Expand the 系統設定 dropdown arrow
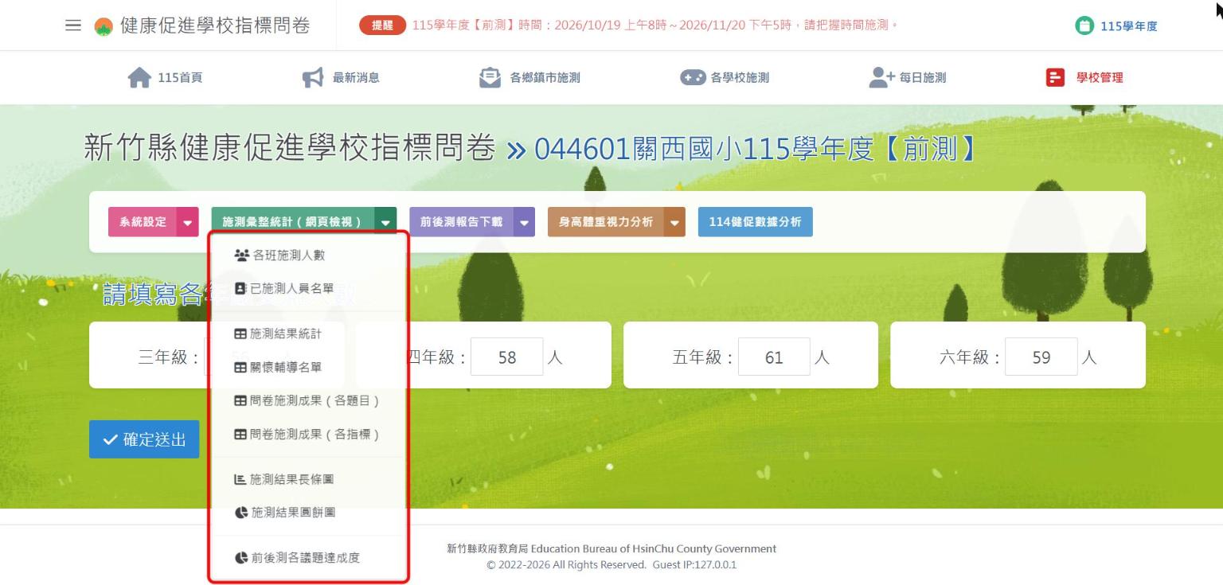 pyautogui.click(x=188, y=222)
